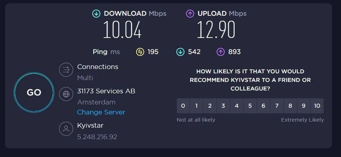
Task: Click the Multi connections mode text
Action: [x=85, y=78]
